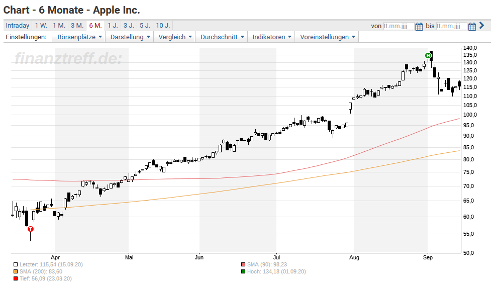Viewport: 497px width, 284px height.
Task: Click the 'Aug' x-axis label
Action: pyautogui.click(x=354, y=257)
